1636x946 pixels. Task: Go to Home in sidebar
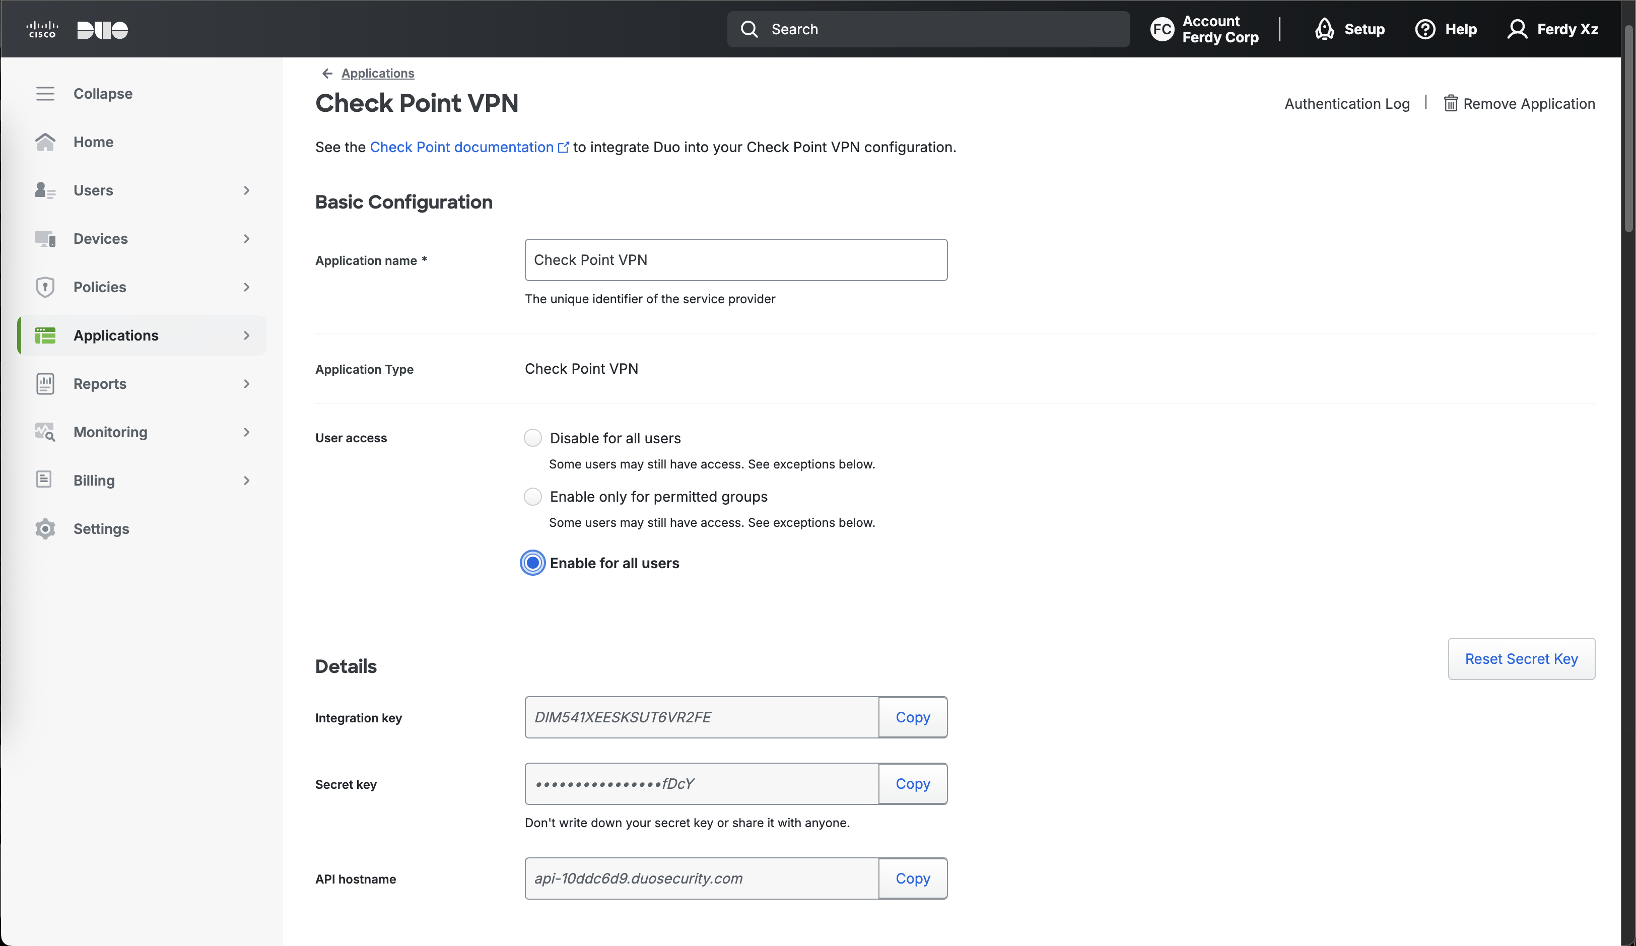click(x=93, y=142)
